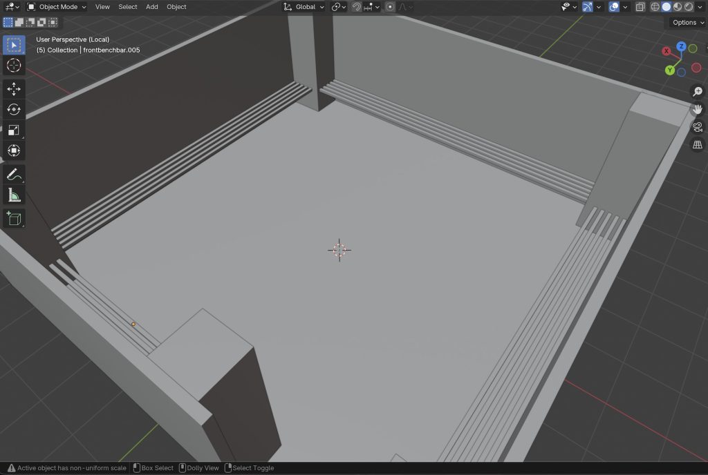Pick the 3D Cursor tool

(x=14, y=66)
